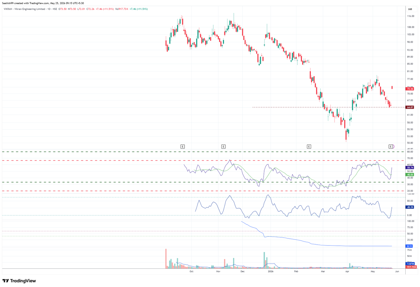Viewport: 420px width, 287px height.
Task: Click the Mar label on the time axis
Action: [323, 271]
